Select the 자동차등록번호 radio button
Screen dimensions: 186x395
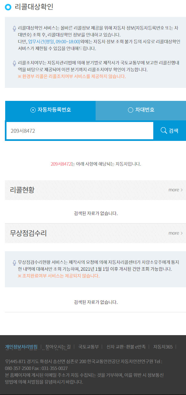[33, 110]
